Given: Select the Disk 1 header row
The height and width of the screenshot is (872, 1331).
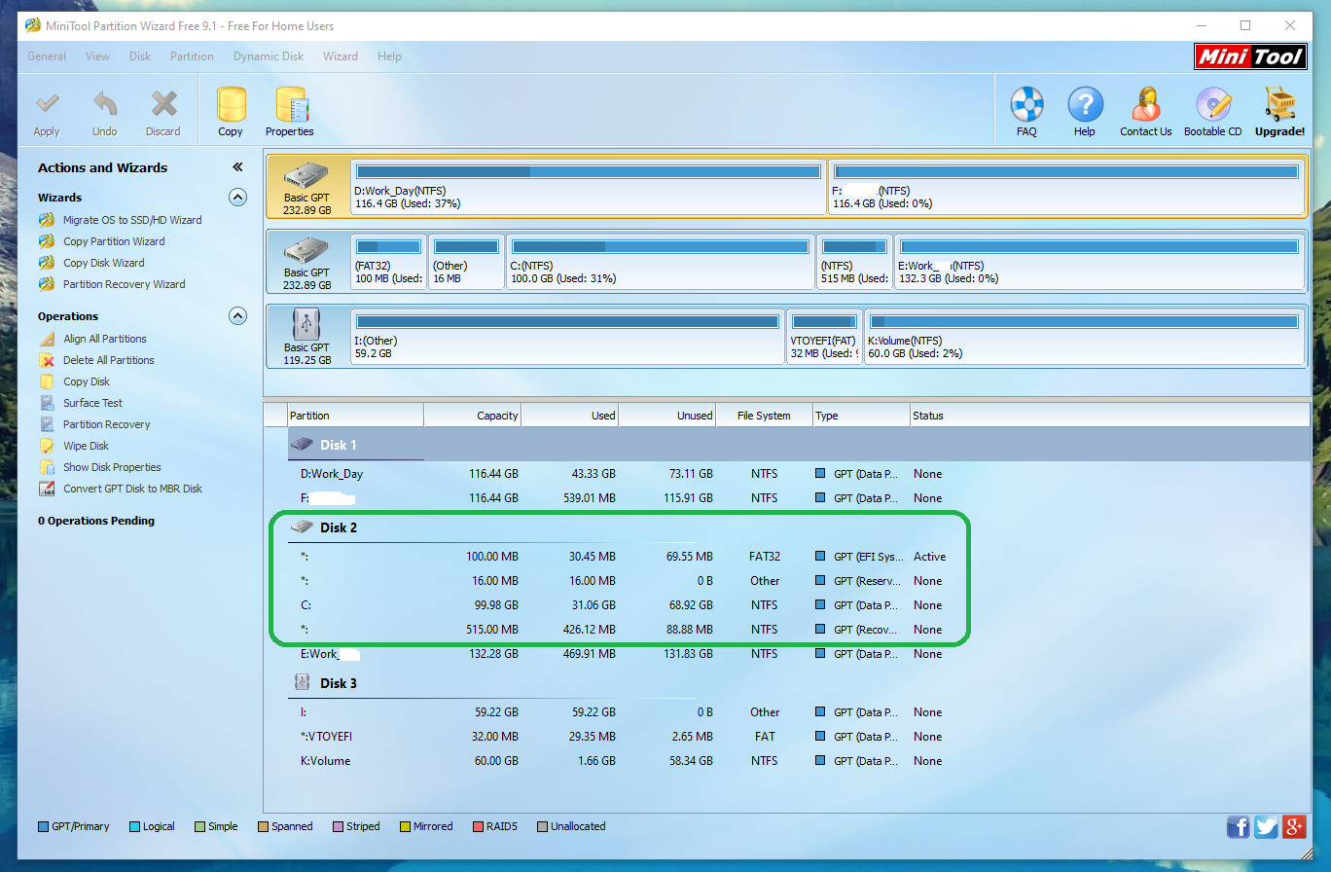Looking at the screenshot, I should pyautogui.click(x=798, y=445).
